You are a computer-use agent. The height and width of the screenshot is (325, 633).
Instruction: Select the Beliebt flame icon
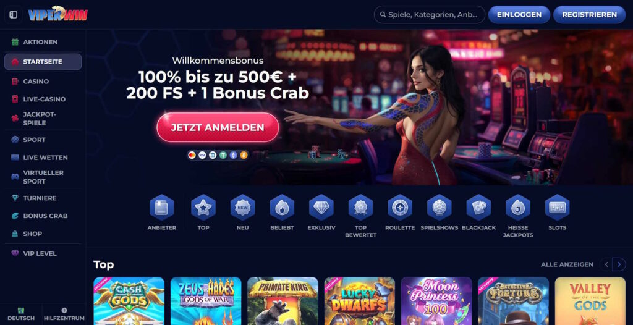[282, 208]
